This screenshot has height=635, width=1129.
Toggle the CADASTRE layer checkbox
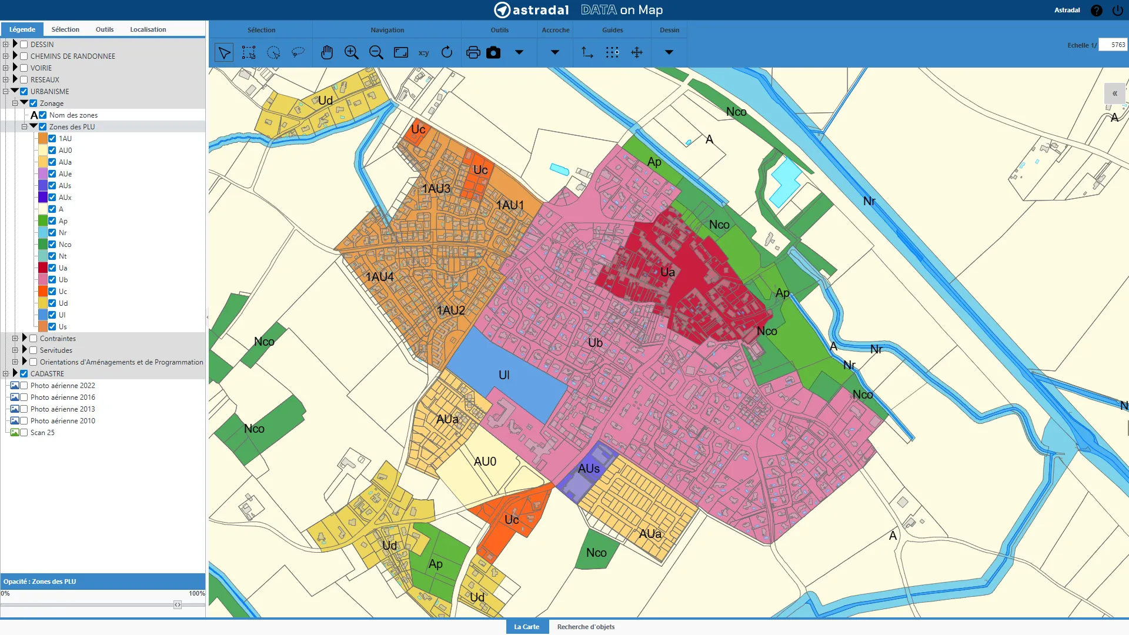(x=24, y=374)
